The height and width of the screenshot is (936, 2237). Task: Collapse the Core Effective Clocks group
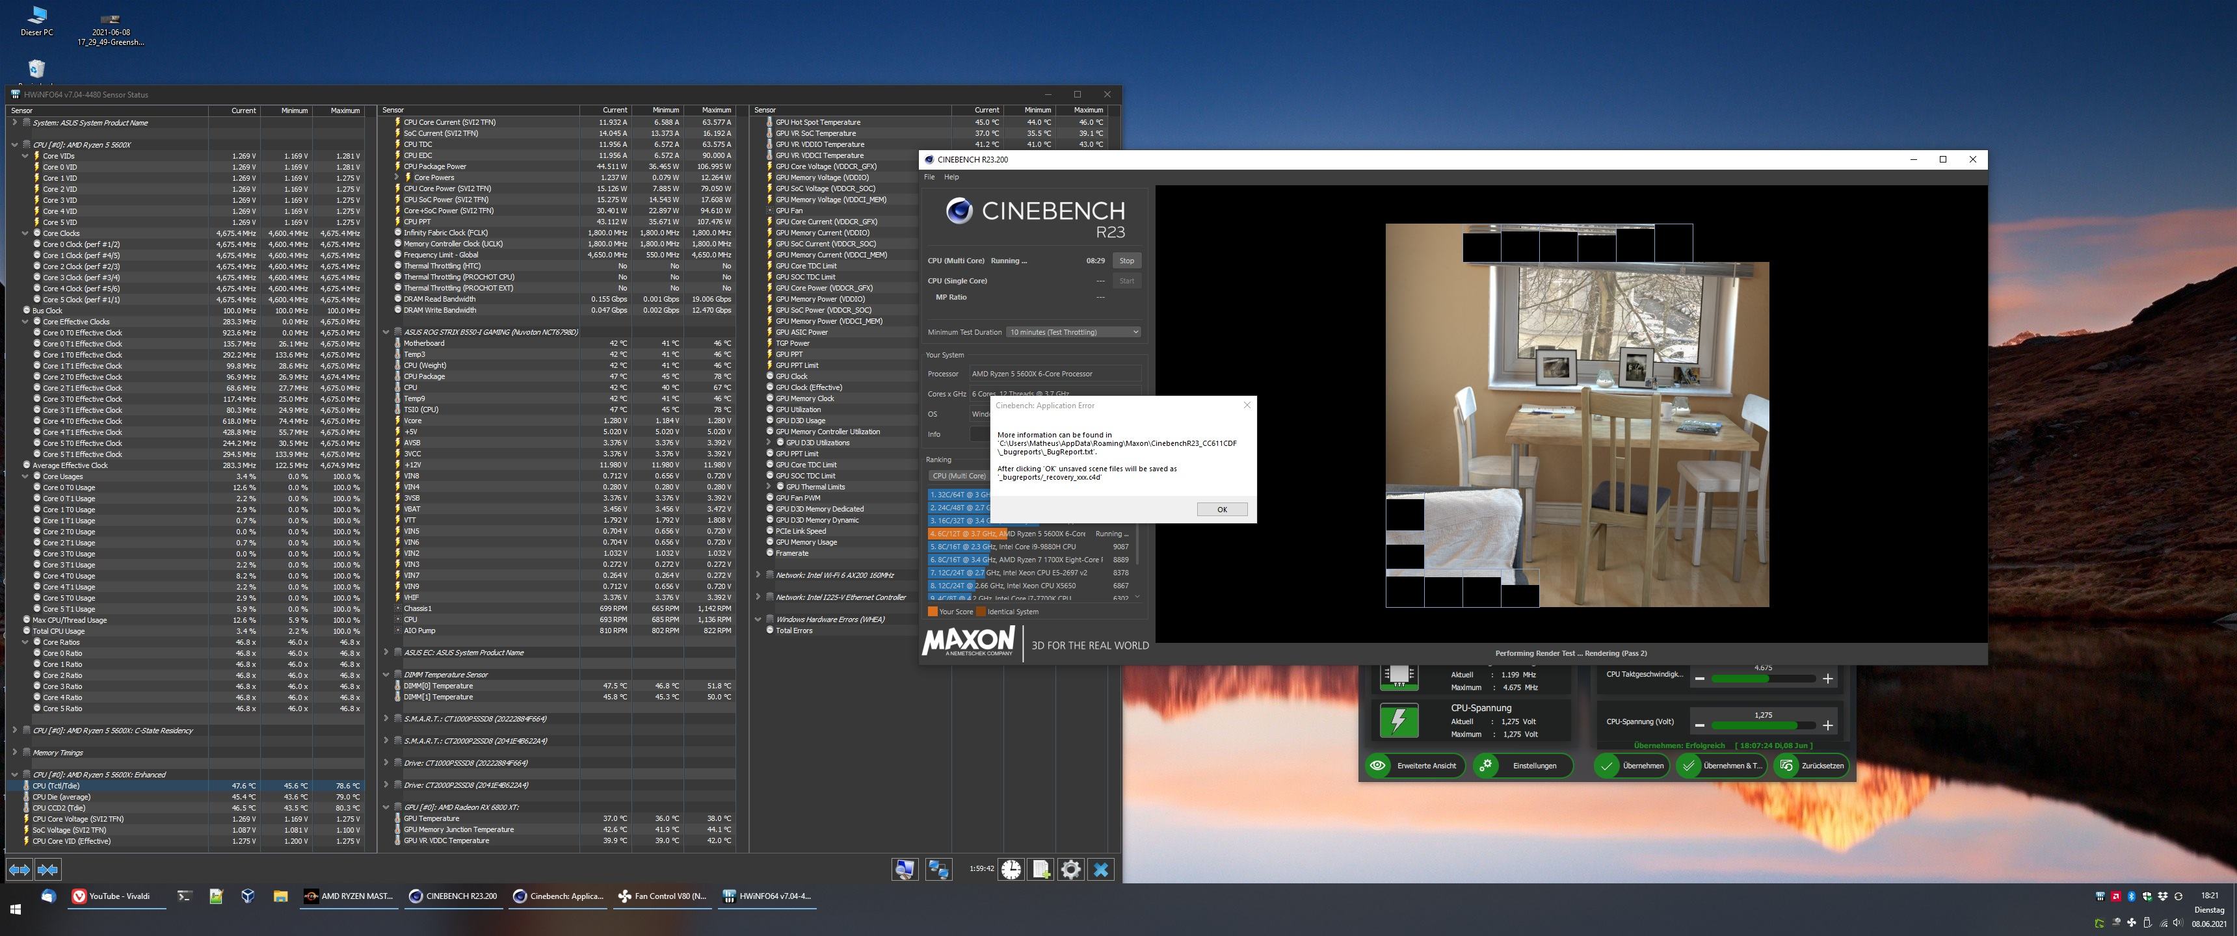coord(25,322)
